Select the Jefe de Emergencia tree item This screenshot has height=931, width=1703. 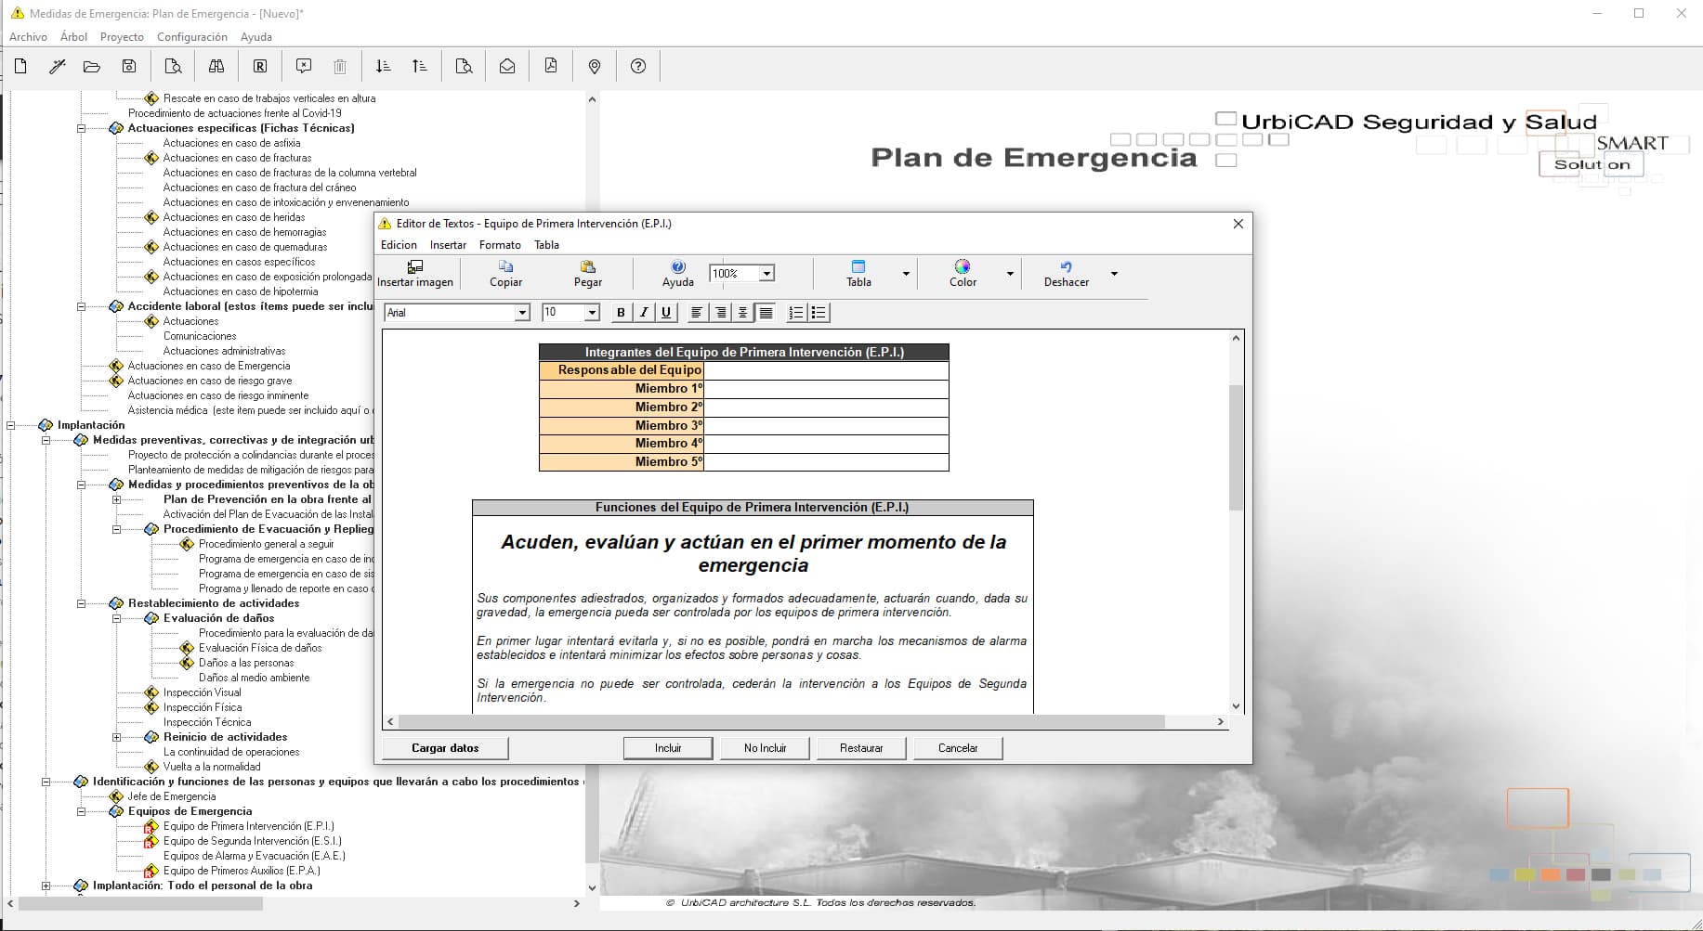coord(171,796)
